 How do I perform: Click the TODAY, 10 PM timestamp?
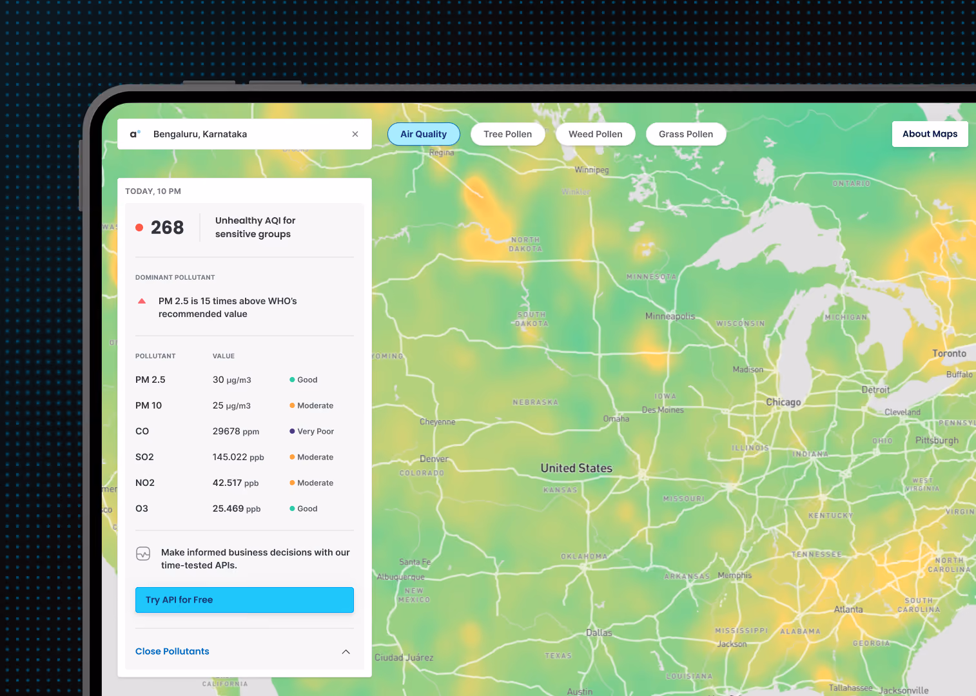153,191
